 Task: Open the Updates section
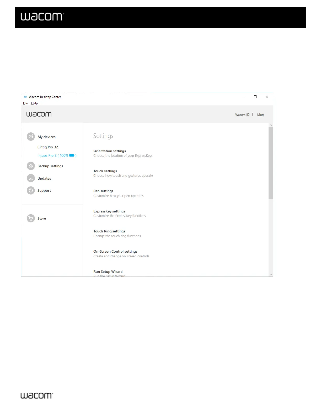(44, 178)
